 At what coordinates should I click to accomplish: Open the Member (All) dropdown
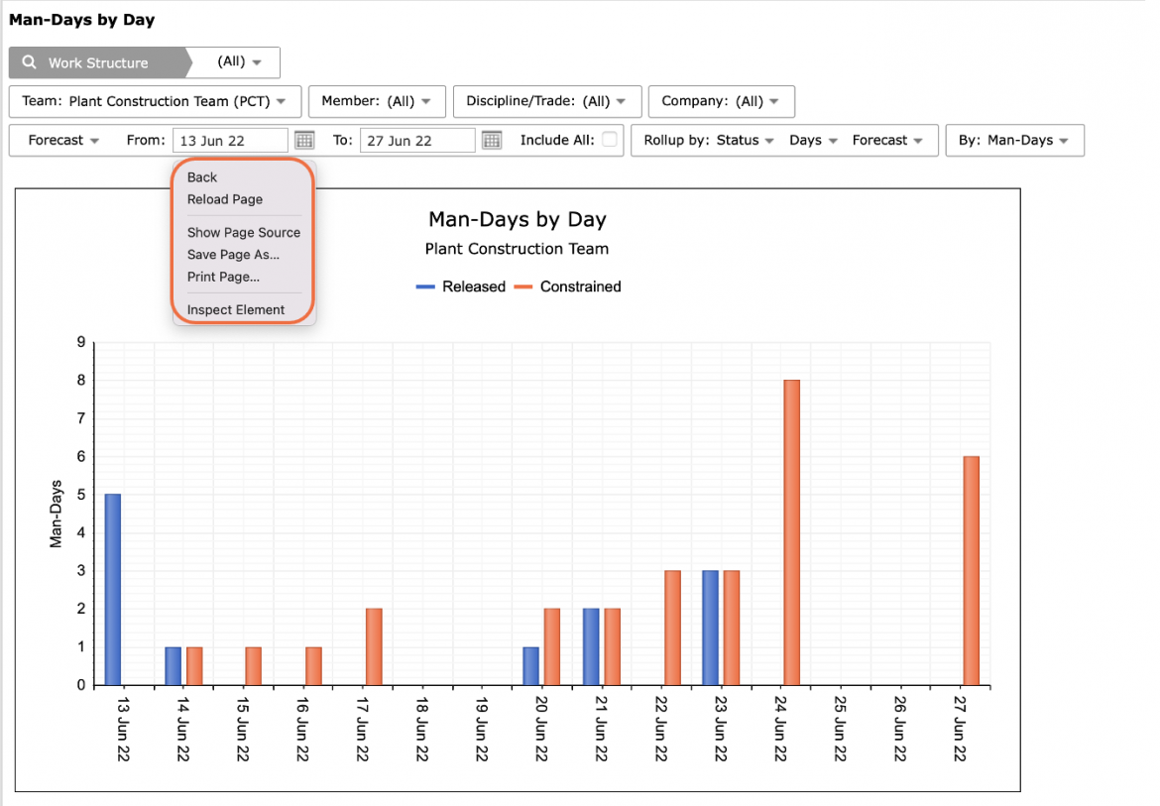click(377, 101)
